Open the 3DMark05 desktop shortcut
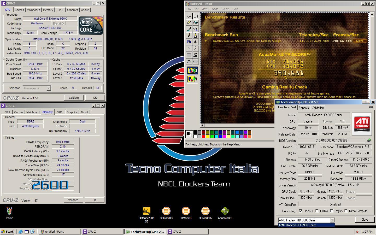The width and height of the screenshot is (376, 235). pyautogui.click(x=186, y=213)
